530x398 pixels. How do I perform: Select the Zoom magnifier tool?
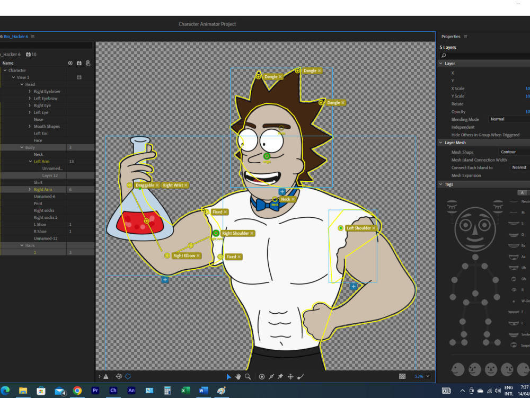coord(247,376)
